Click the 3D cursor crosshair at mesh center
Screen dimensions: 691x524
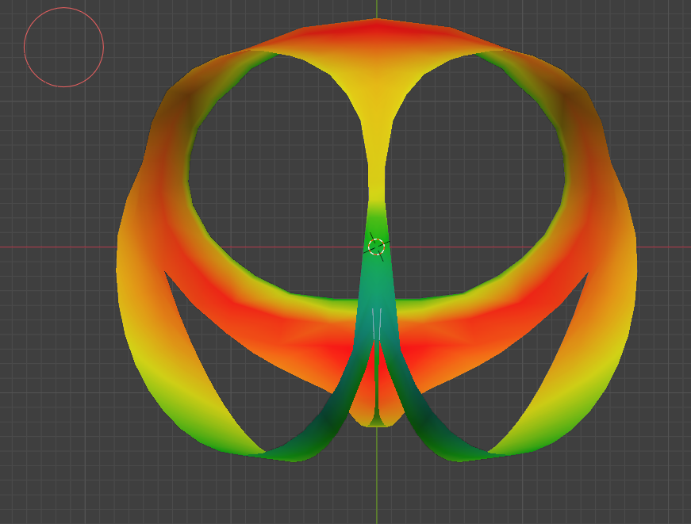pos(376,247)
